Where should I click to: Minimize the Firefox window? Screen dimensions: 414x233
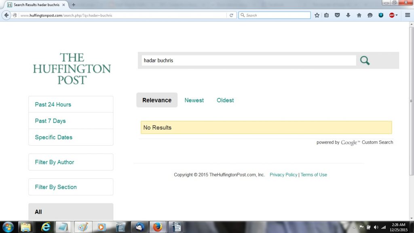pos(386,3)
